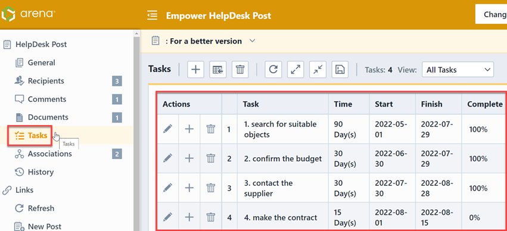Click the import tasks table icon in the toolbar

(x=217, y=70)
